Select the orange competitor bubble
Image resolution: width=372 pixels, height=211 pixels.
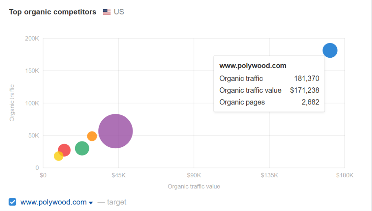point(92,136)
